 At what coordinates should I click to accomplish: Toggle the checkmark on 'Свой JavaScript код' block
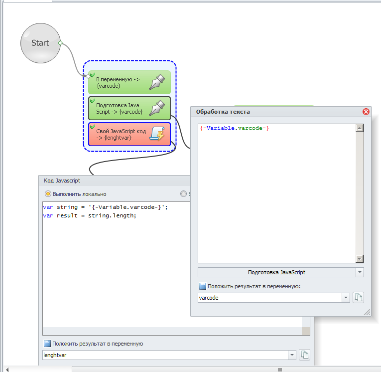(92, 127)
